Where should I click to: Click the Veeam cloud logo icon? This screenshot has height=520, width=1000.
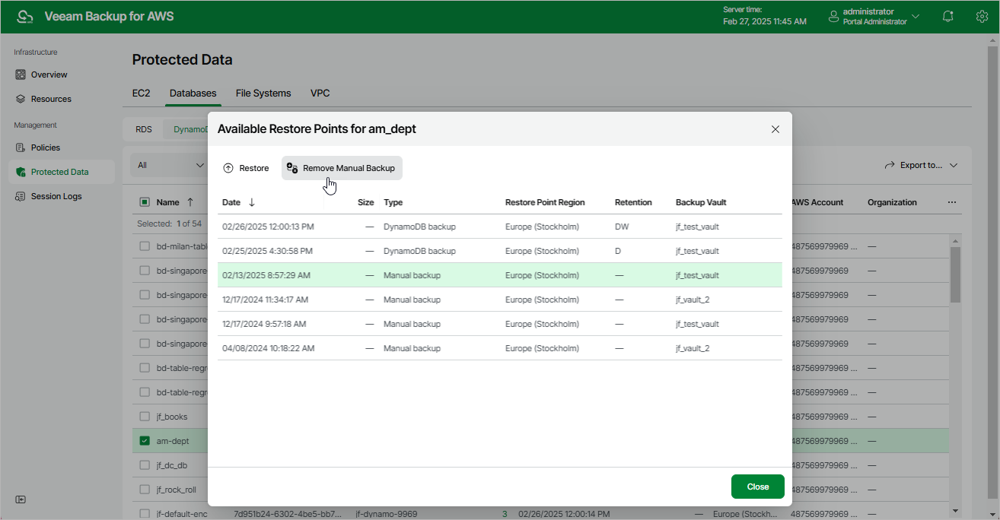pyautogui.click(x=25, y=17)
